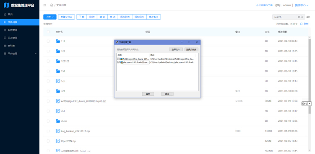The image size is (315, 154).
Task: Click the electron-v13.1.1 file icon in dialog
Action: coord(121,63)
